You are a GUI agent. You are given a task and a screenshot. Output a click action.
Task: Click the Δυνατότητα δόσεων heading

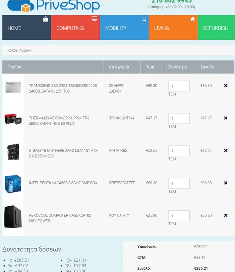point(32,249)
